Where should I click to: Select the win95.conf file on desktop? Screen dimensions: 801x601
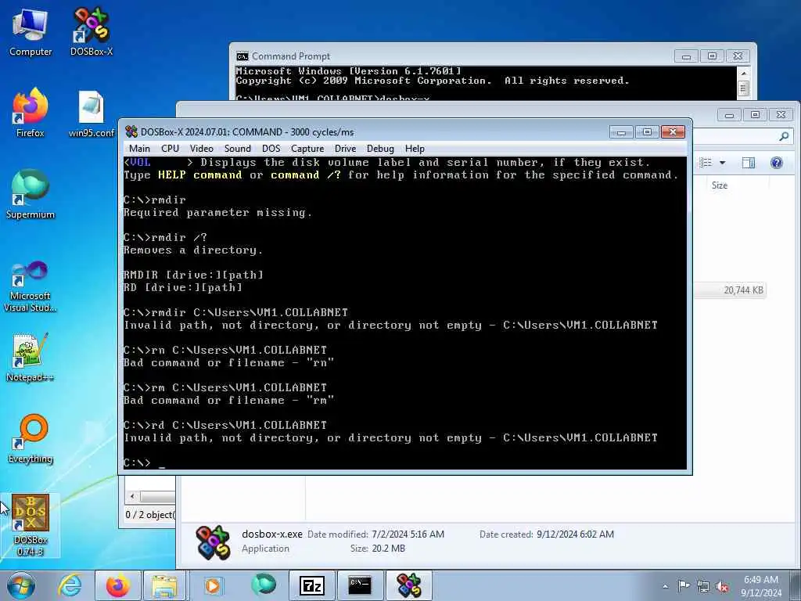[91, 113]
